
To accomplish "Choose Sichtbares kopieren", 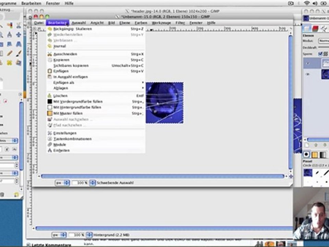I will (x=96, y=66).
